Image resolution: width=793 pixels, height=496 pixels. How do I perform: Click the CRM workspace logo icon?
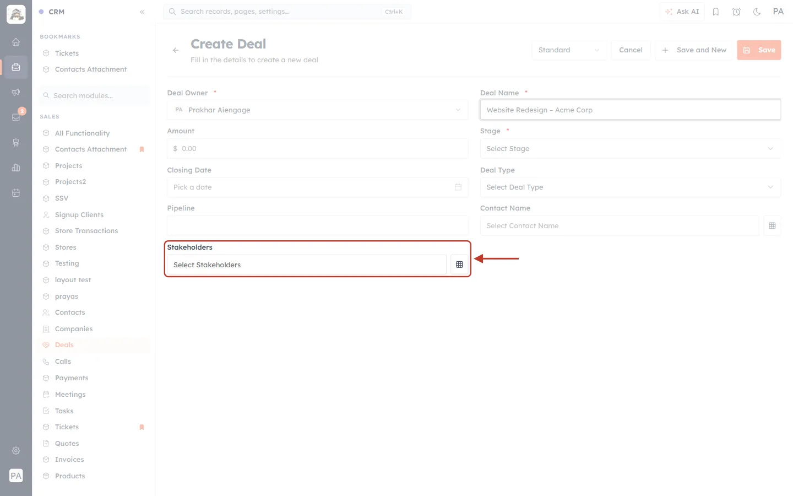pos(16,14)
